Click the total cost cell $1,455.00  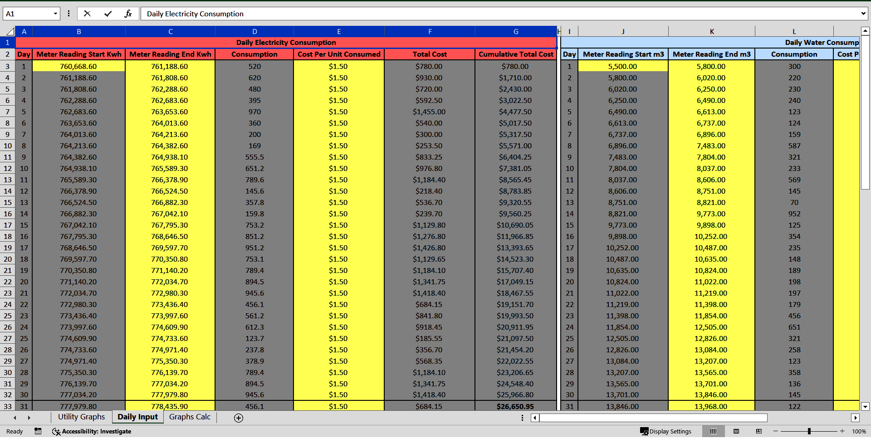[x=430, y=112]
